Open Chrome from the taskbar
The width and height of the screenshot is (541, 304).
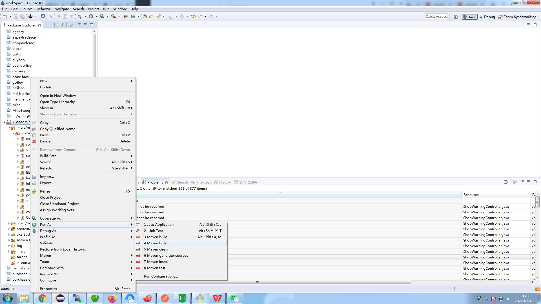point(42,298)
